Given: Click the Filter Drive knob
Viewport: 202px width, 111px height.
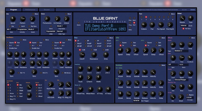Looking at the screenshot, I should 106,55.
